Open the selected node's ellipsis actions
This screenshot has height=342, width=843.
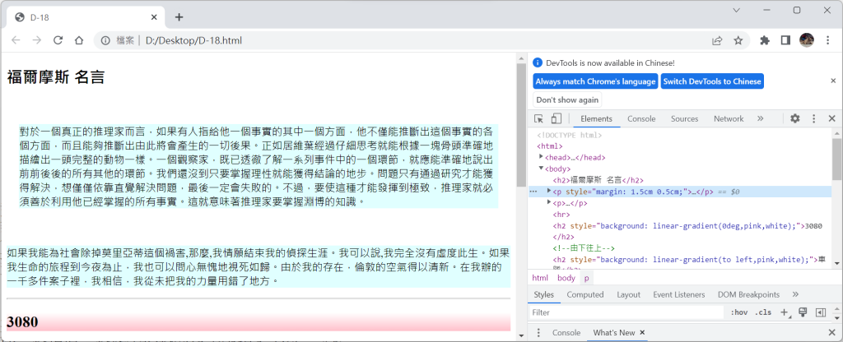[x=533, y=191]
